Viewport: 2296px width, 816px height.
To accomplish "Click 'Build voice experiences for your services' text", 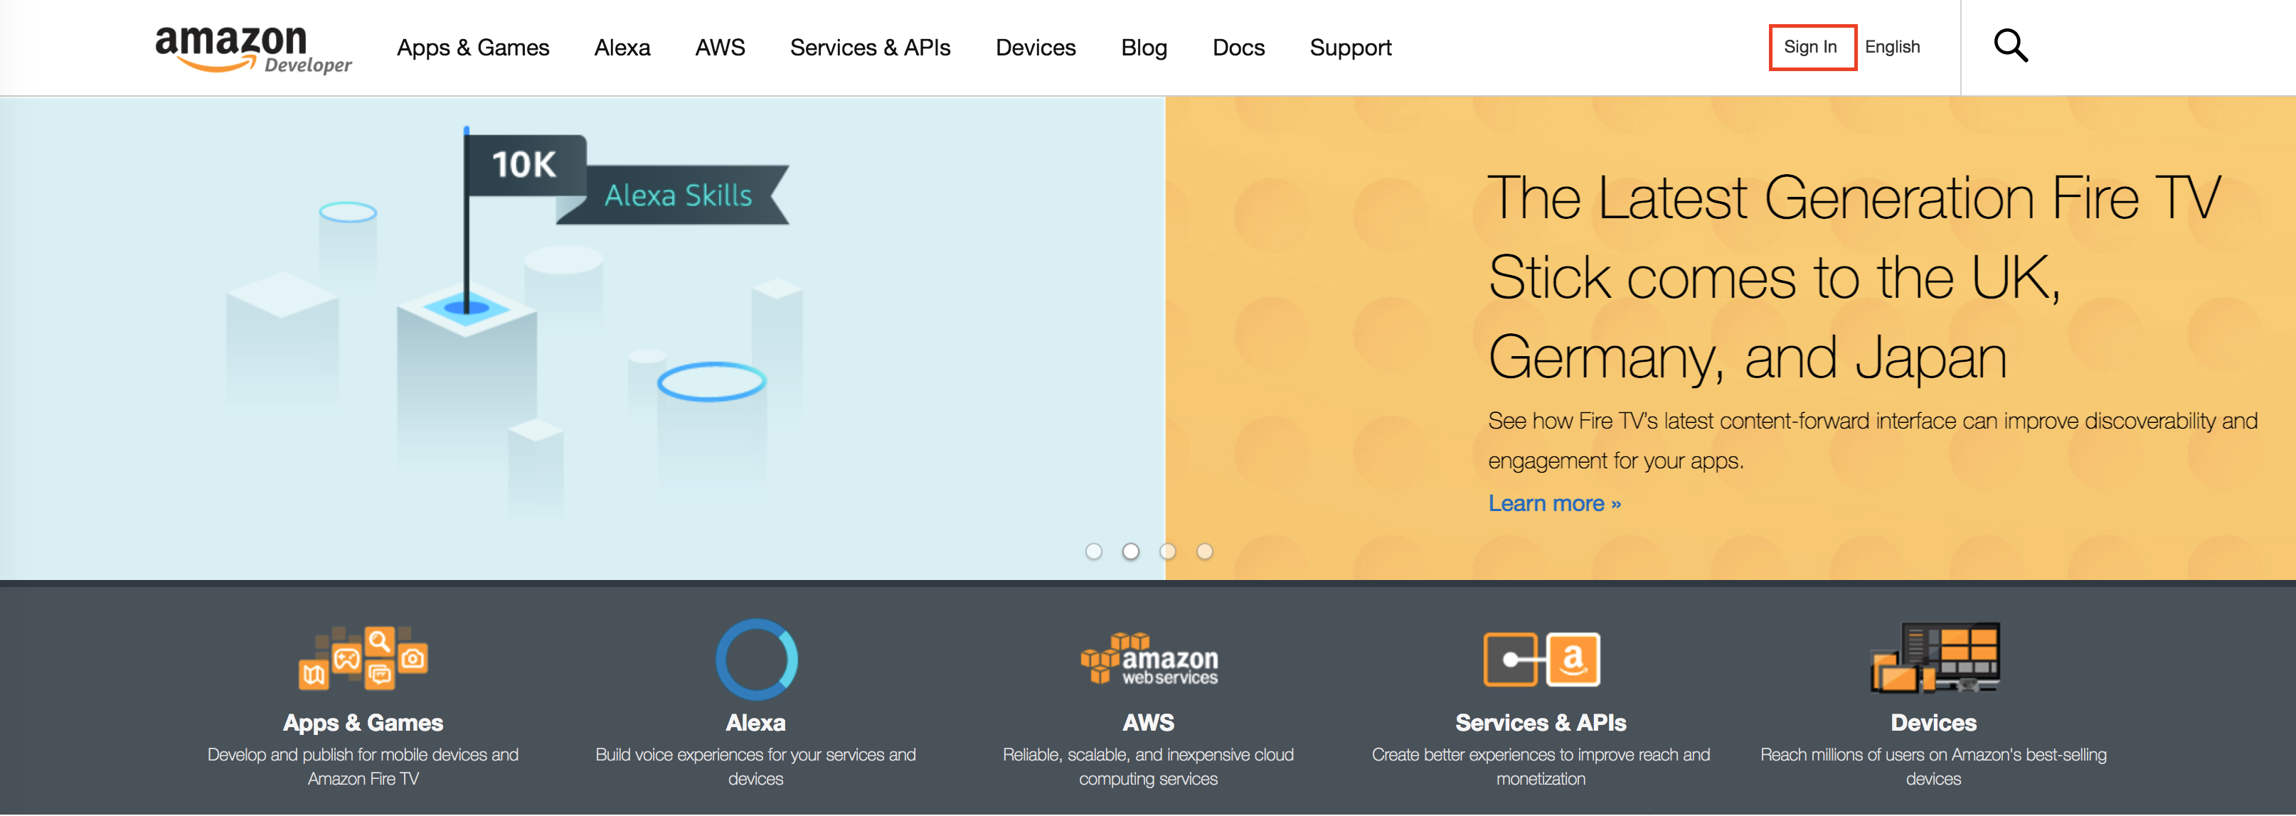I will pyautogui.click(x=756, y=766).
